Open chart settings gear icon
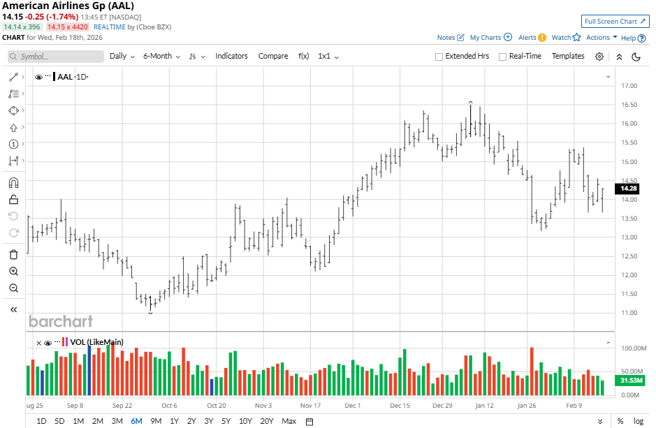Viewport: 656px width, 428px height. pyautogui.click(x=599, y=57)
